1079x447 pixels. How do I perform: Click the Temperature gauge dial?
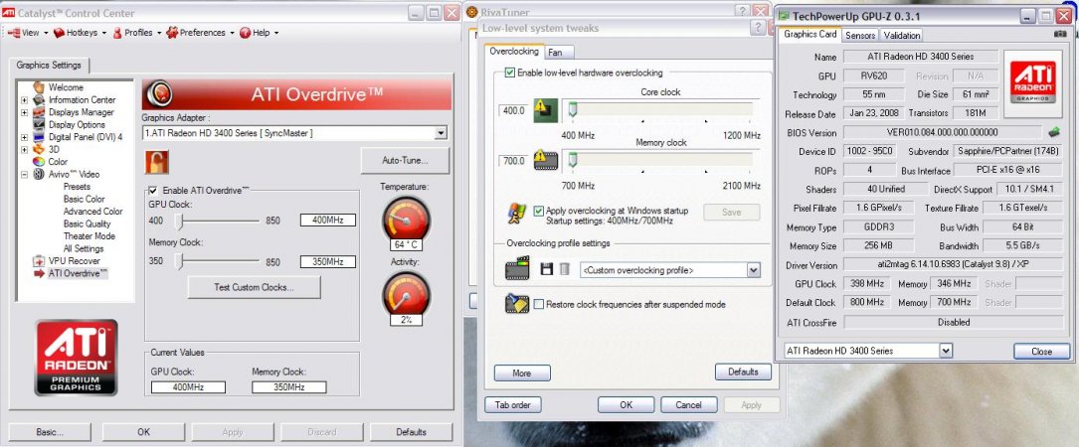pyautogui.click(x=406, y=218)
